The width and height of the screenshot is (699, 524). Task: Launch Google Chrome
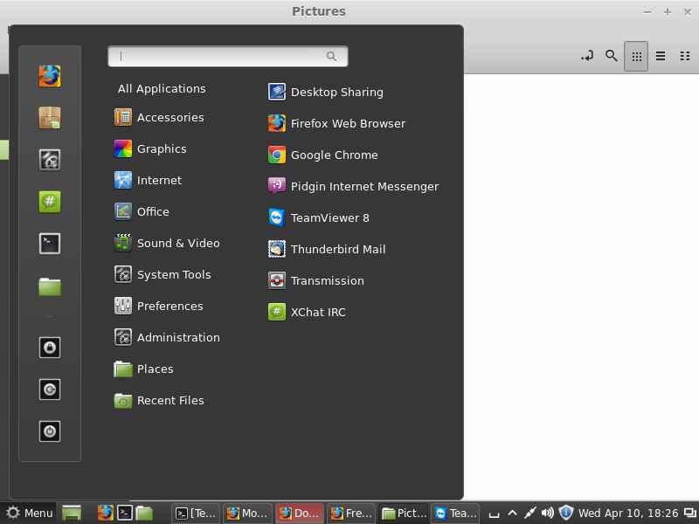pyautogui.click(x=322, y=155)
